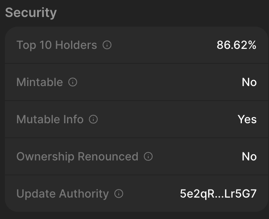Click the info icon beside Mutable Info
Screen dimensions: 269x219
click(x=93, y=120)
